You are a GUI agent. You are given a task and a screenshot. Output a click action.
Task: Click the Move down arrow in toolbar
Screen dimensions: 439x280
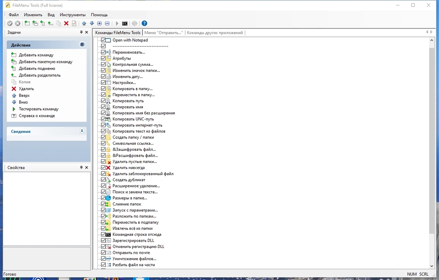pos(92,23)
